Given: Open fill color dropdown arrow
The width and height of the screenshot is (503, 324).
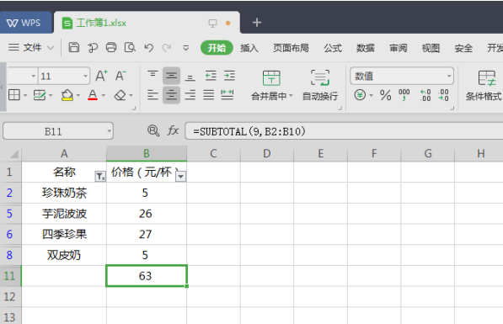Looking at the screenshot, I should click(78, 95).
